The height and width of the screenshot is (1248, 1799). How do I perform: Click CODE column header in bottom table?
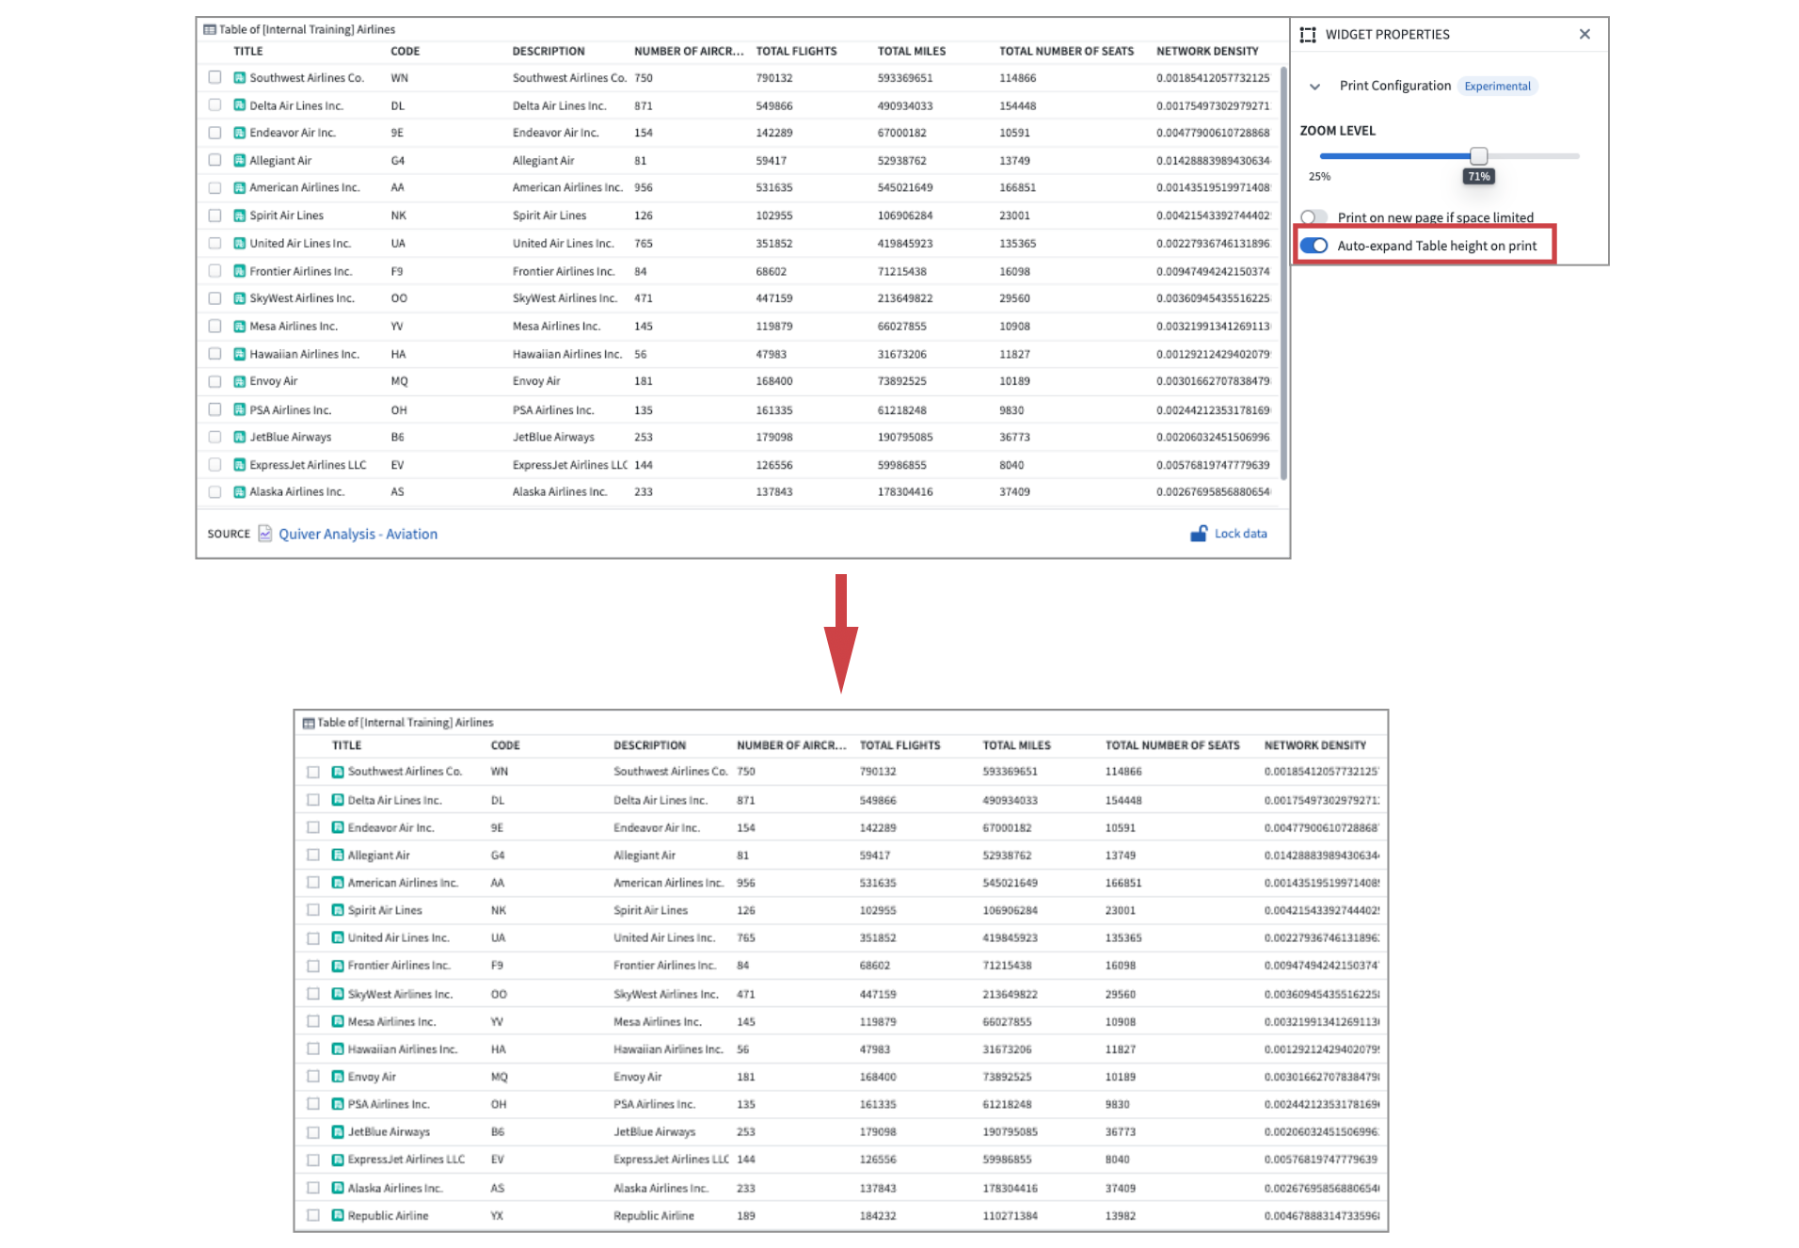point(505,744)
